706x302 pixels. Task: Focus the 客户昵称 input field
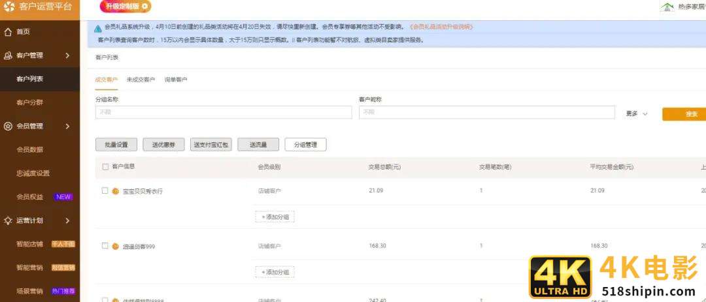[x=487, y=112]
